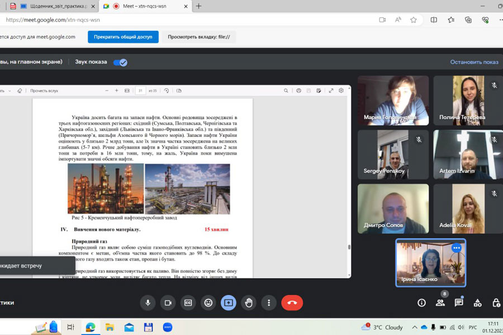
Task: Click 'Остановить показ' link
Action: point(474,62)
